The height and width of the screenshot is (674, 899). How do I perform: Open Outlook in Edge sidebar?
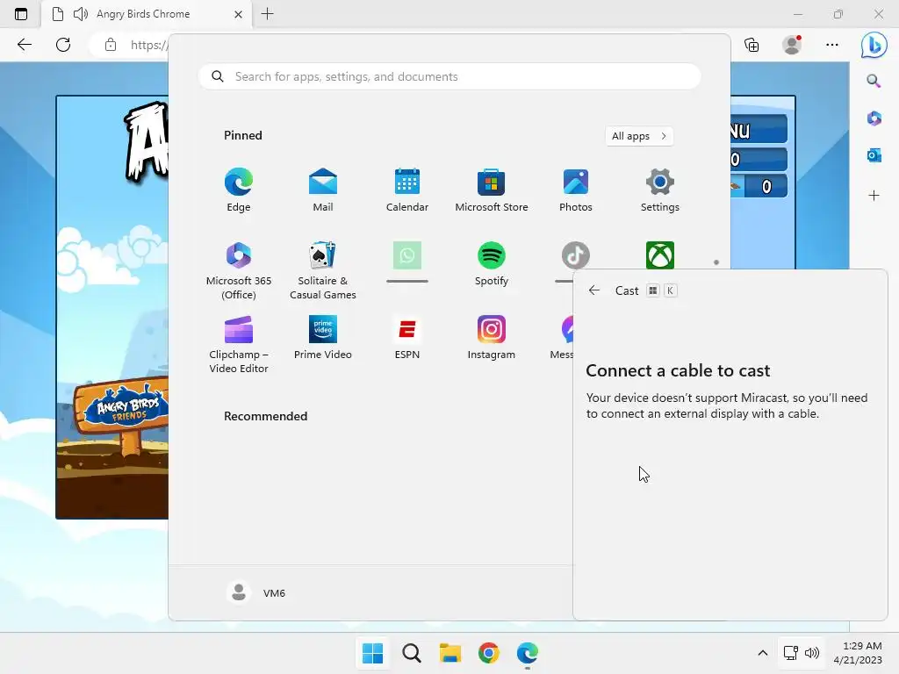point(874,154)
